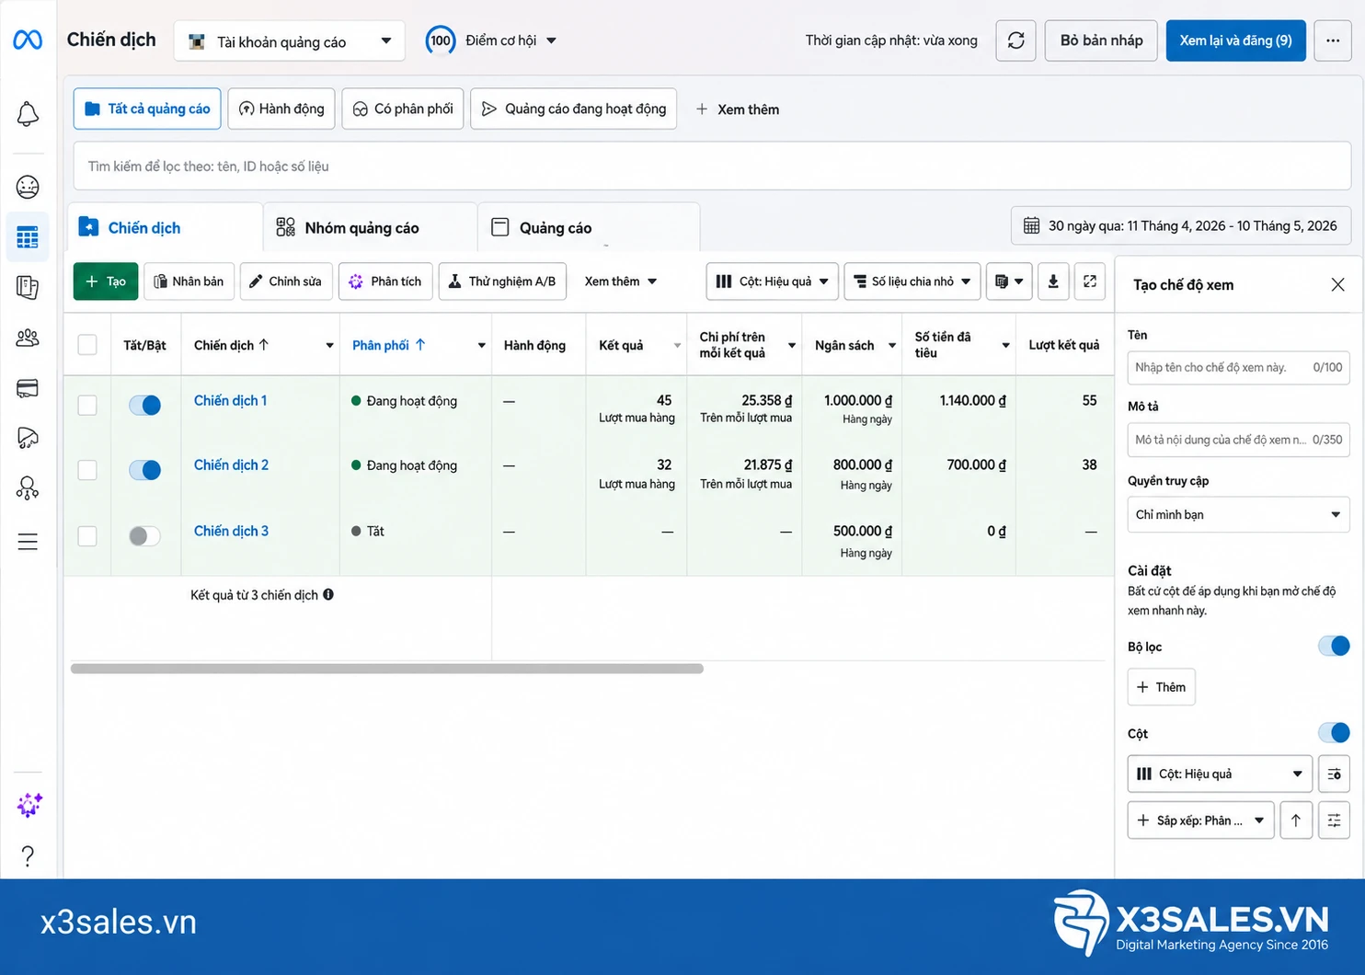The height and width of the screenshot is (975, 1365).
Task: Click the Meta logo icon
Action: coord(28,40)
